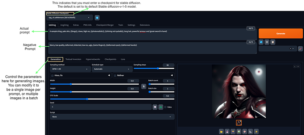Select the Checkpoints sub-tab
Image resolution: width=304 pixels, height=135 pixels.
coord(110,59)
